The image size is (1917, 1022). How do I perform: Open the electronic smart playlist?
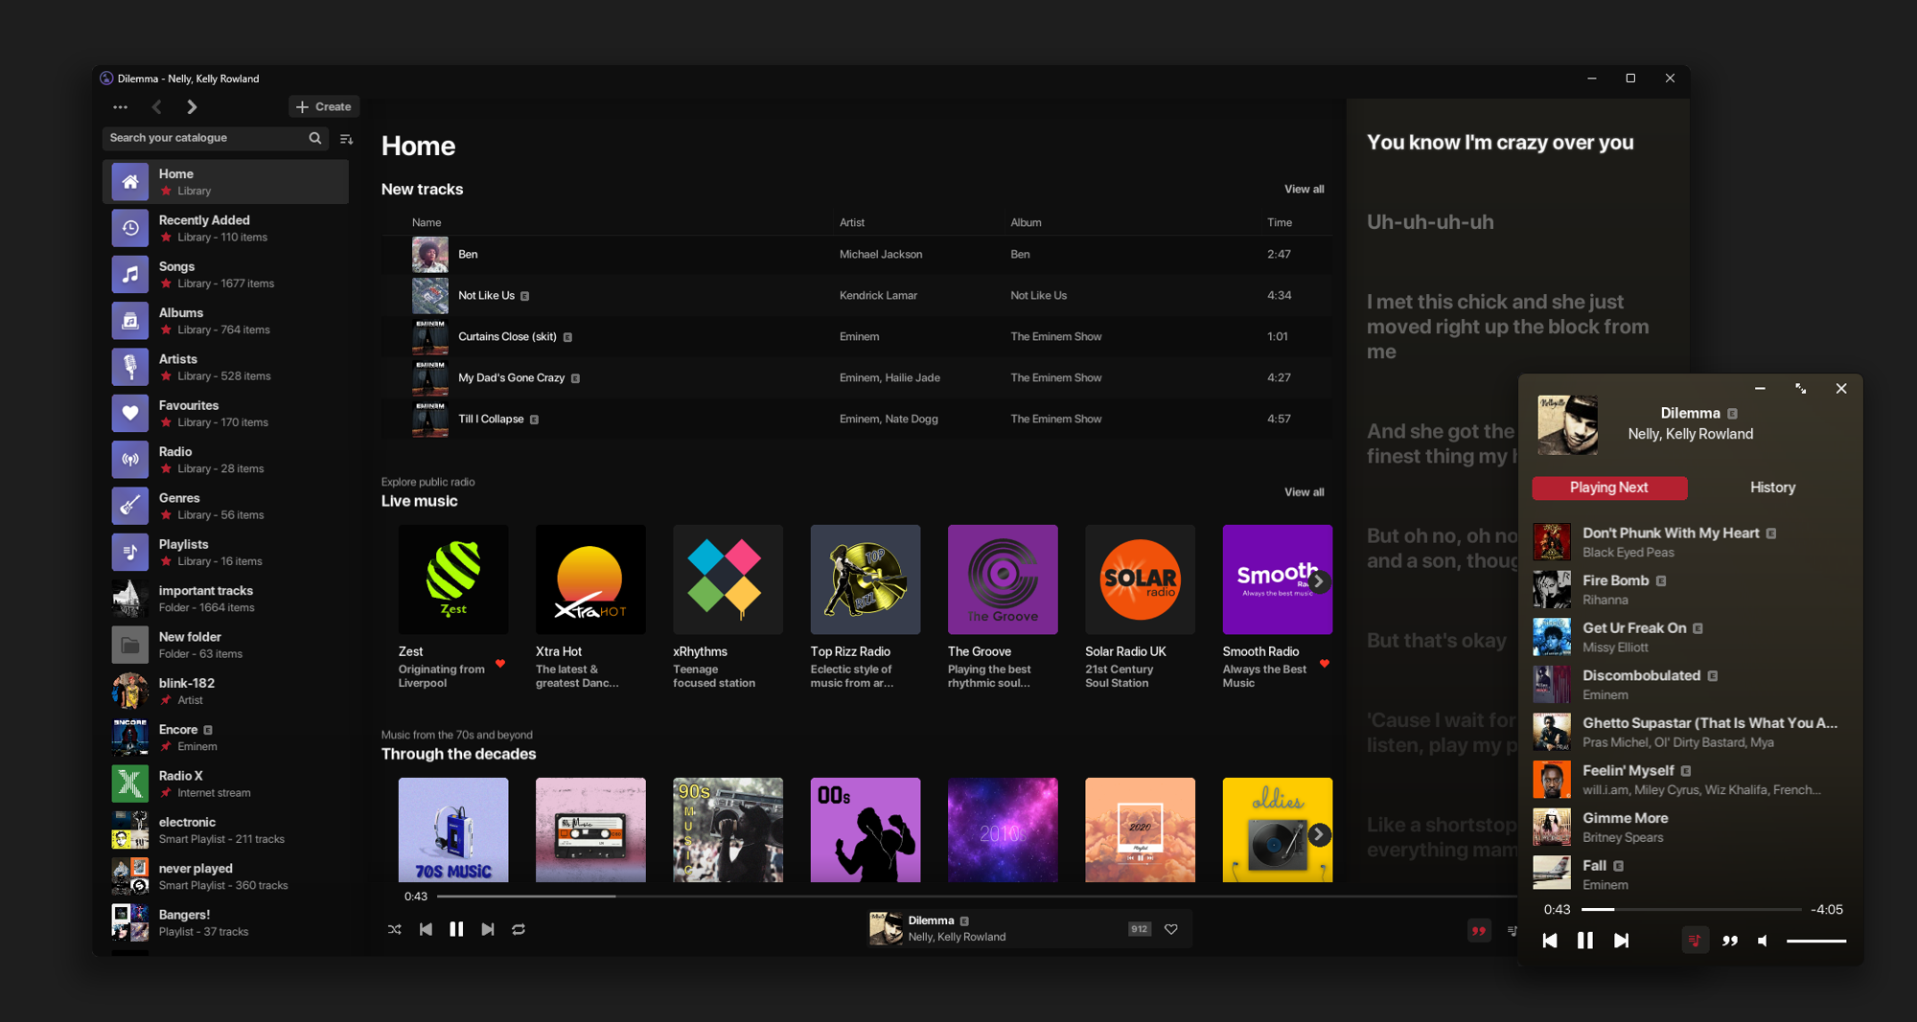coord(225,829)
